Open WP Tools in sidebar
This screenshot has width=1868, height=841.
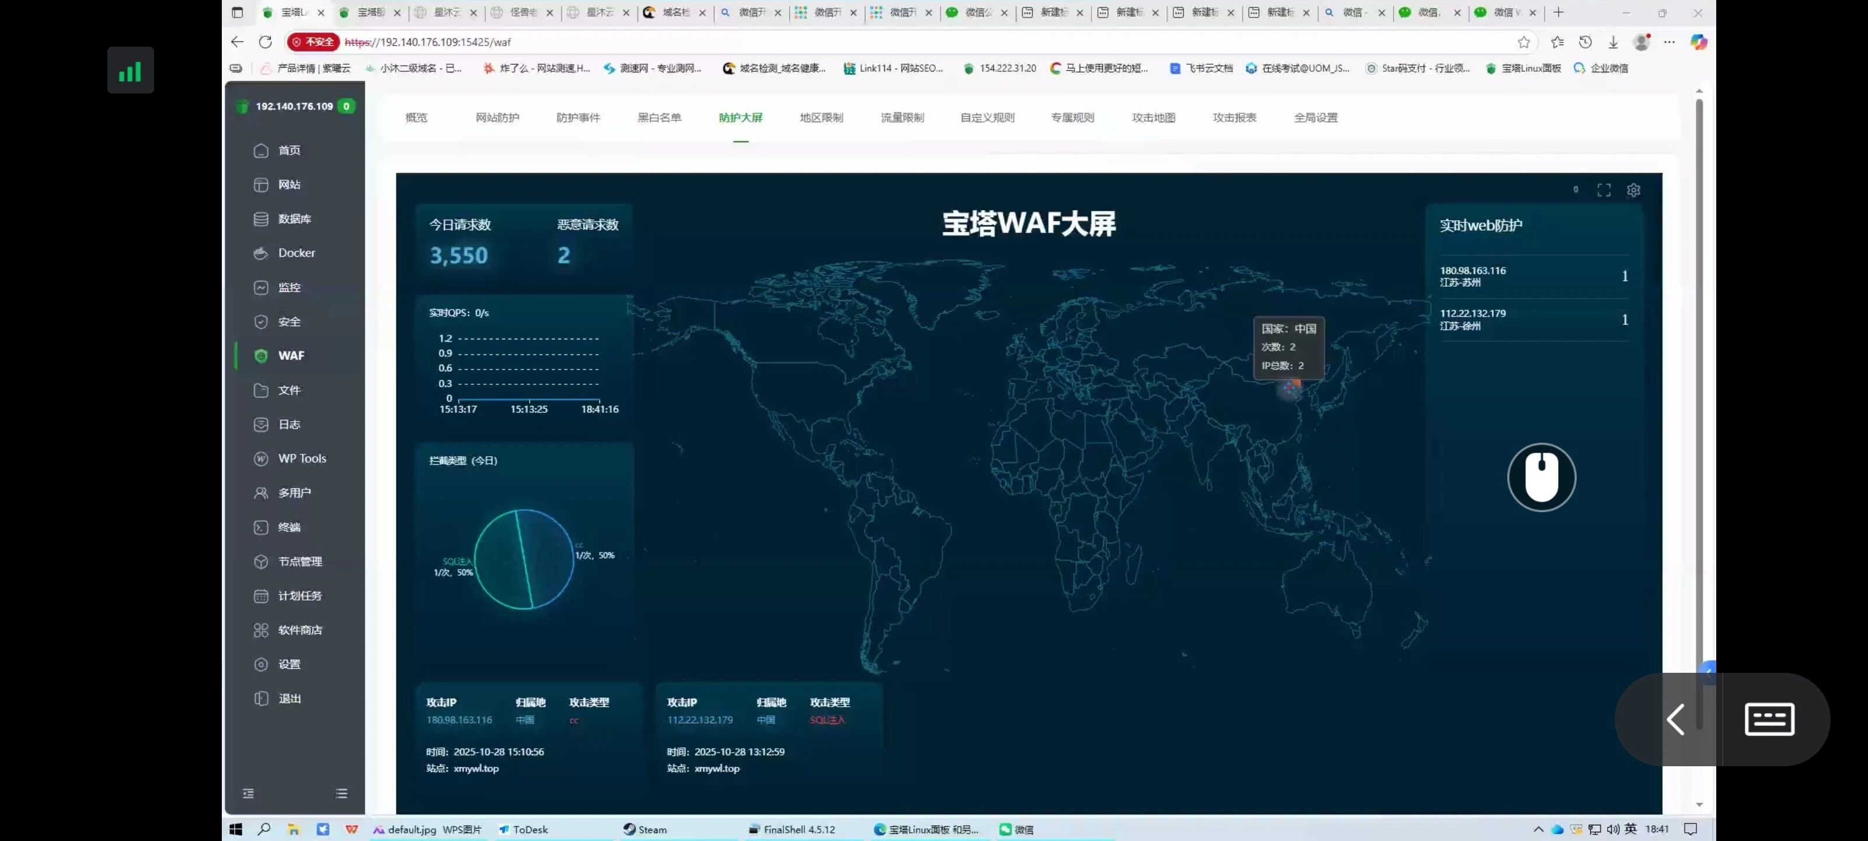click(302, 458)
